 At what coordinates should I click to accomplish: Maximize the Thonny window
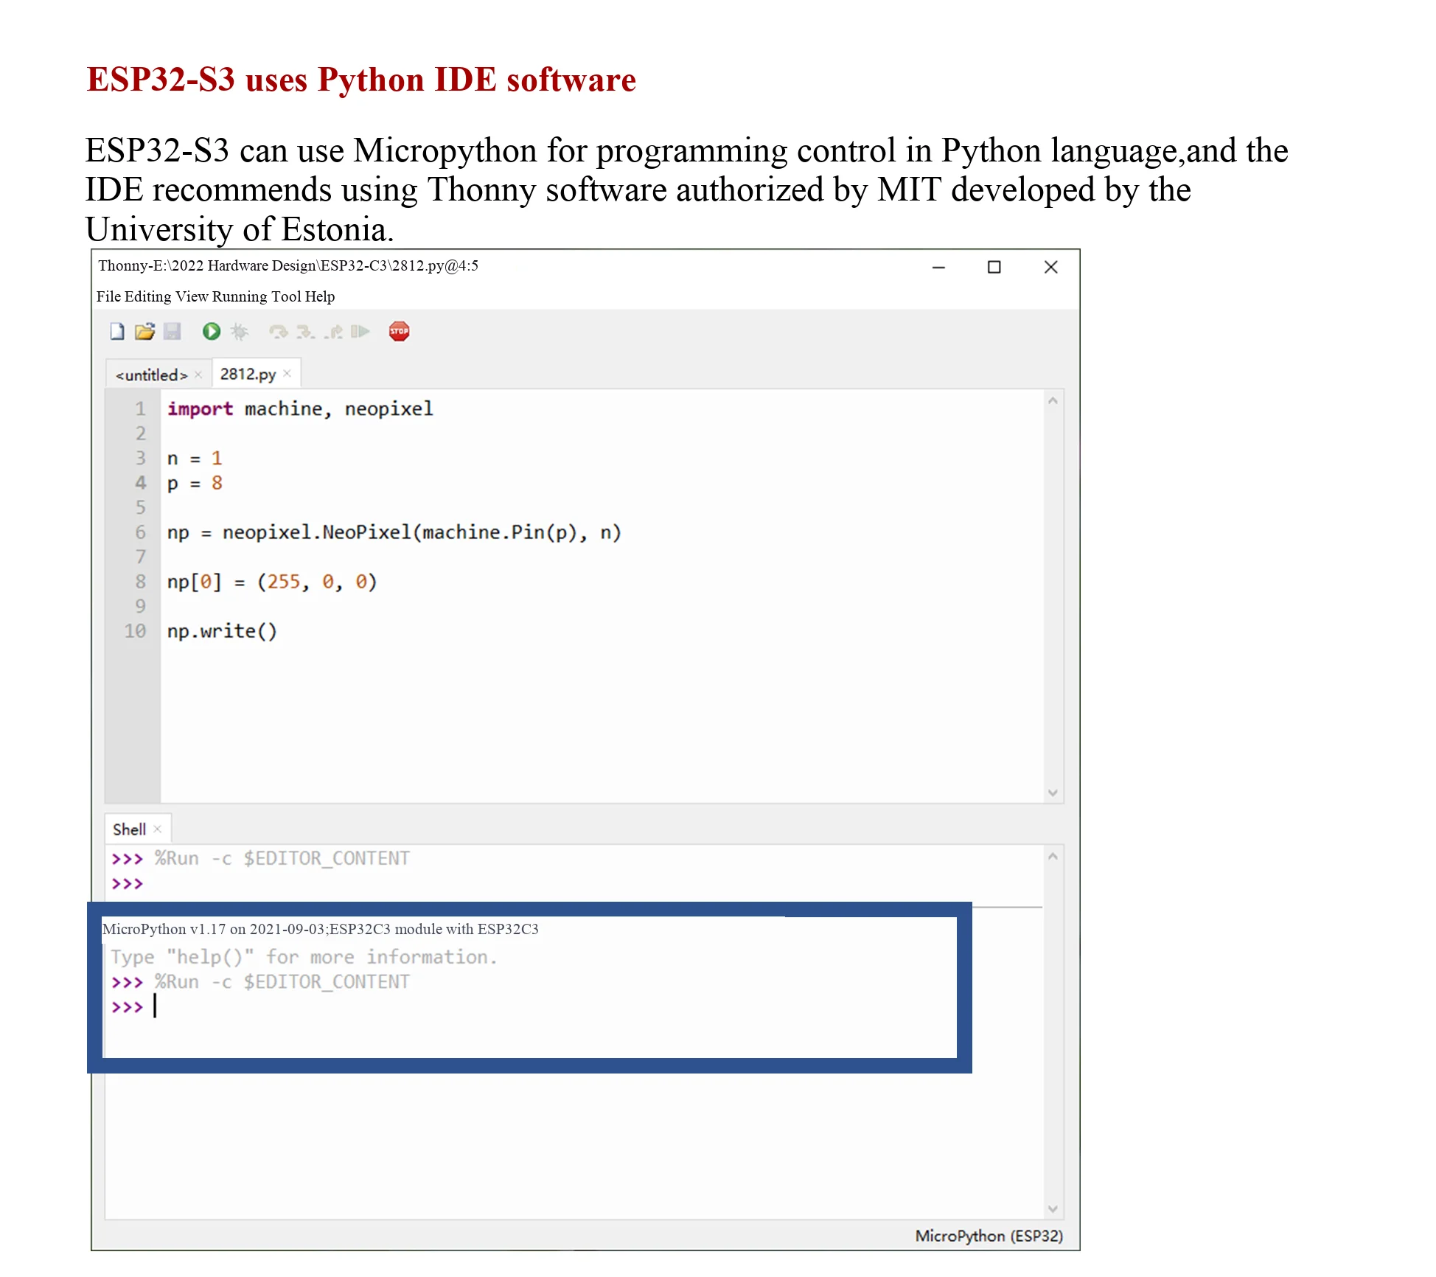point(994,268)
